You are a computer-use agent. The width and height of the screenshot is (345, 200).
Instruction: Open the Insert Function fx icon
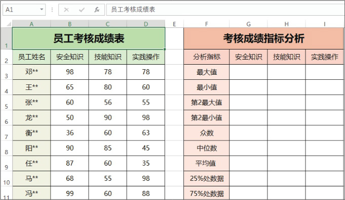click(x=97, y=10)
